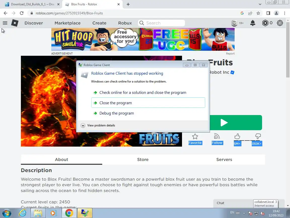290x218 pixels.
Task: Open the Windows Start menu
Action: pyautogui.click(x=7, y=213)
